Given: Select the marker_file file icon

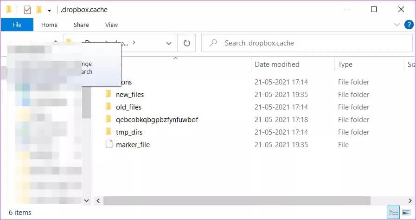Looking at the screenshot, I should [109, 144].
